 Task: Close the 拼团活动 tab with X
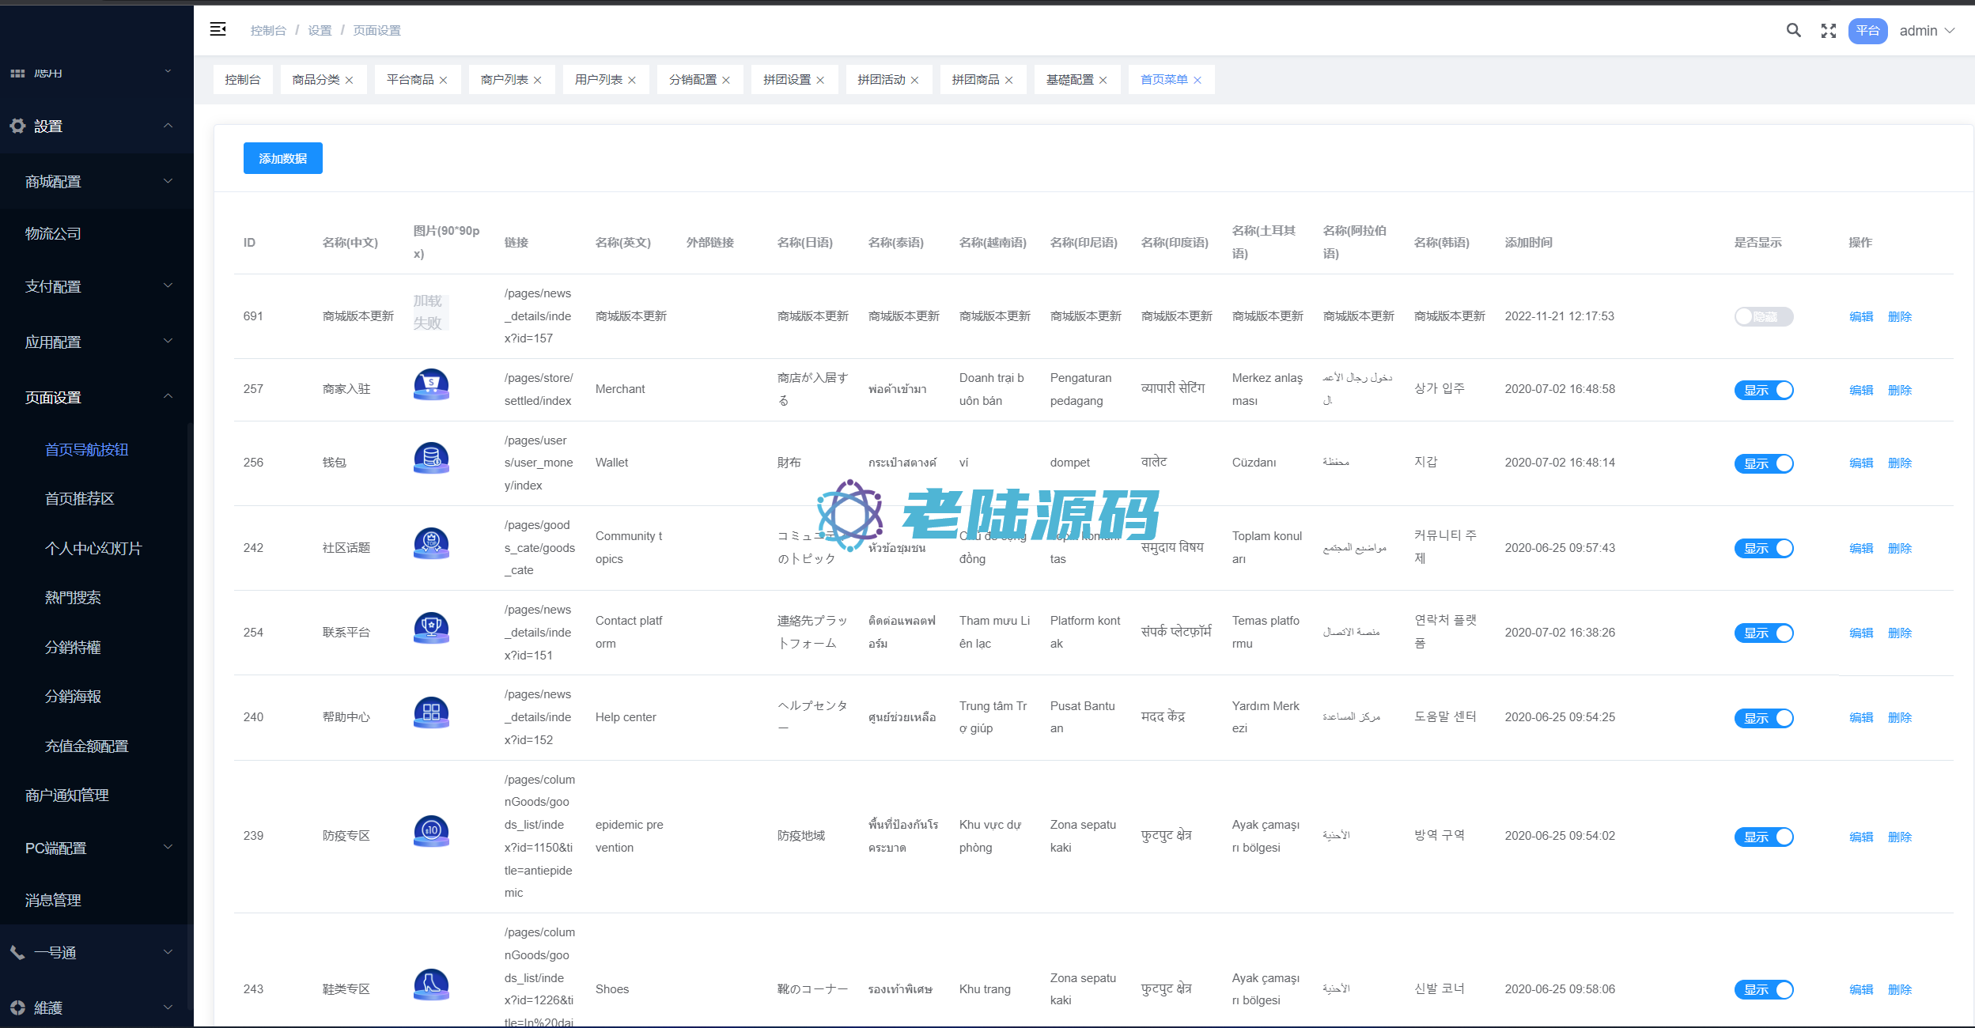click(x=914, y=80)
